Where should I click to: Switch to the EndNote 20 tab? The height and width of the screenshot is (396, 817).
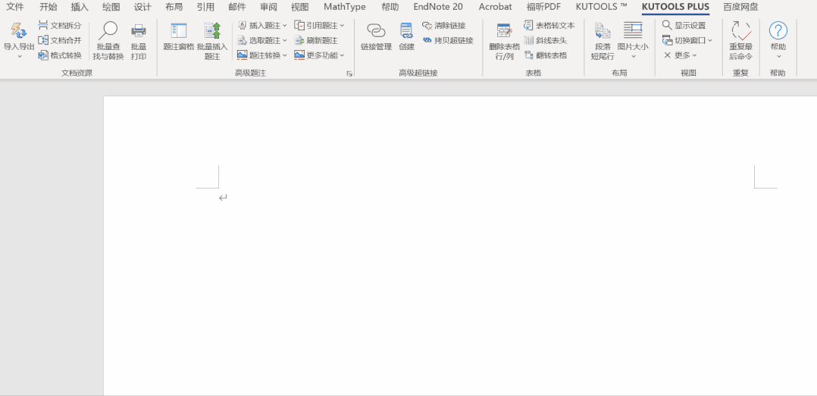tap(438, 8)
